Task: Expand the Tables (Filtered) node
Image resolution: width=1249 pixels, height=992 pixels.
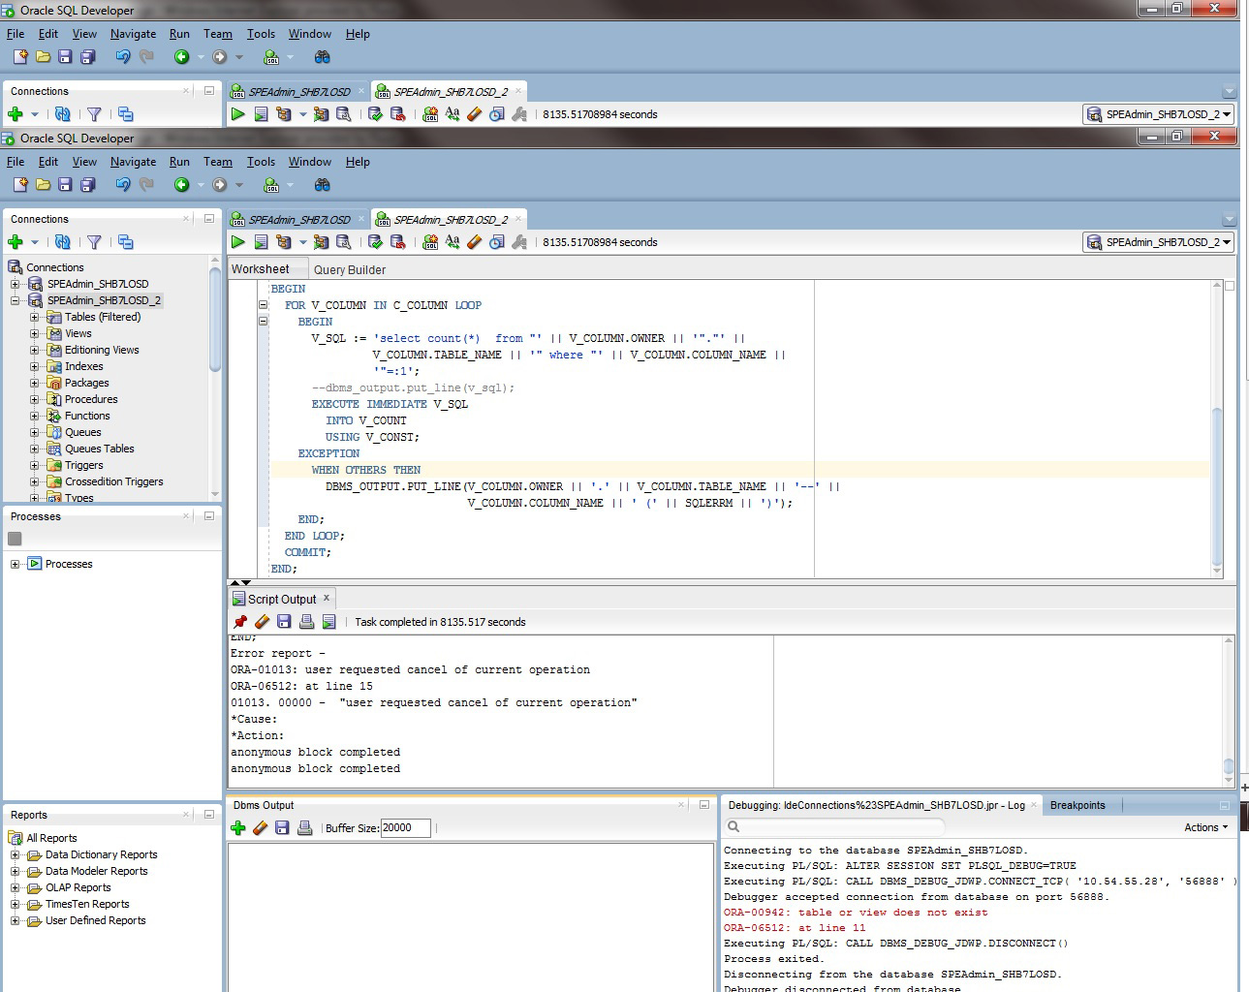Action: tap(34, 317)
